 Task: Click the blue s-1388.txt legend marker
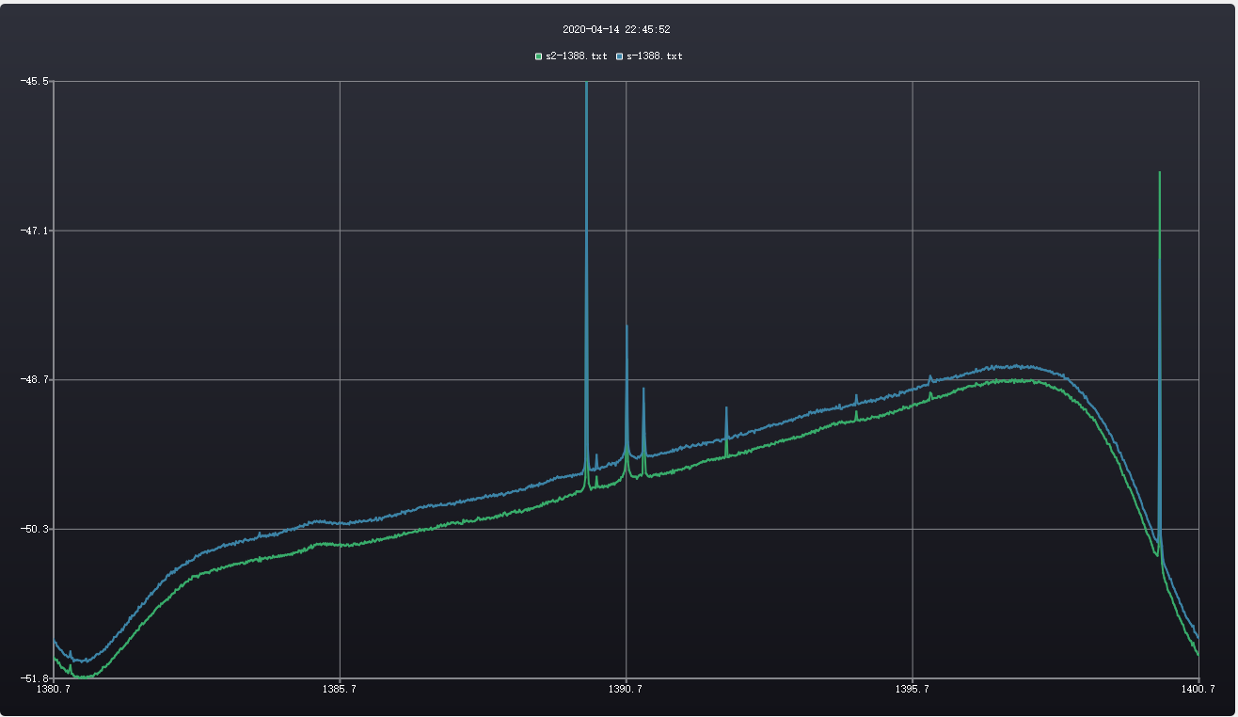coord(620,56)
